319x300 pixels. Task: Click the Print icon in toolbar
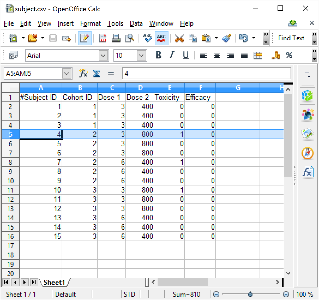tap(116, 38)
